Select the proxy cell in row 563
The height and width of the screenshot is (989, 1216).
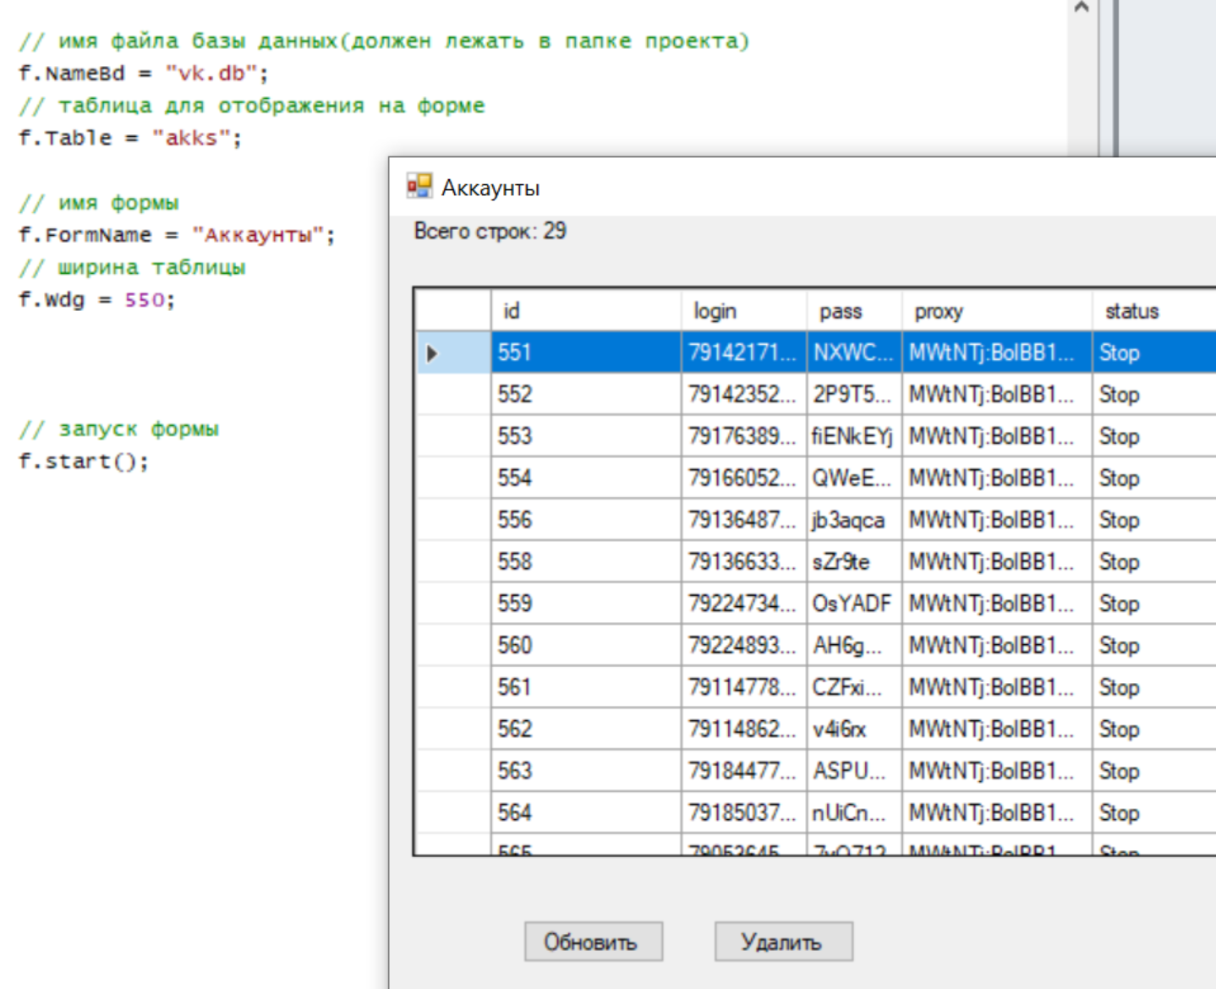pyautogui.click(x=996, y=771)
